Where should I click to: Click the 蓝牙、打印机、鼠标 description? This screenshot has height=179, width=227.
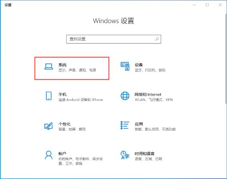150,70
